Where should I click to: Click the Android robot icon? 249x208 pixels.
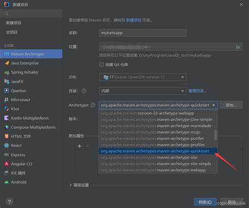point(6,182)
